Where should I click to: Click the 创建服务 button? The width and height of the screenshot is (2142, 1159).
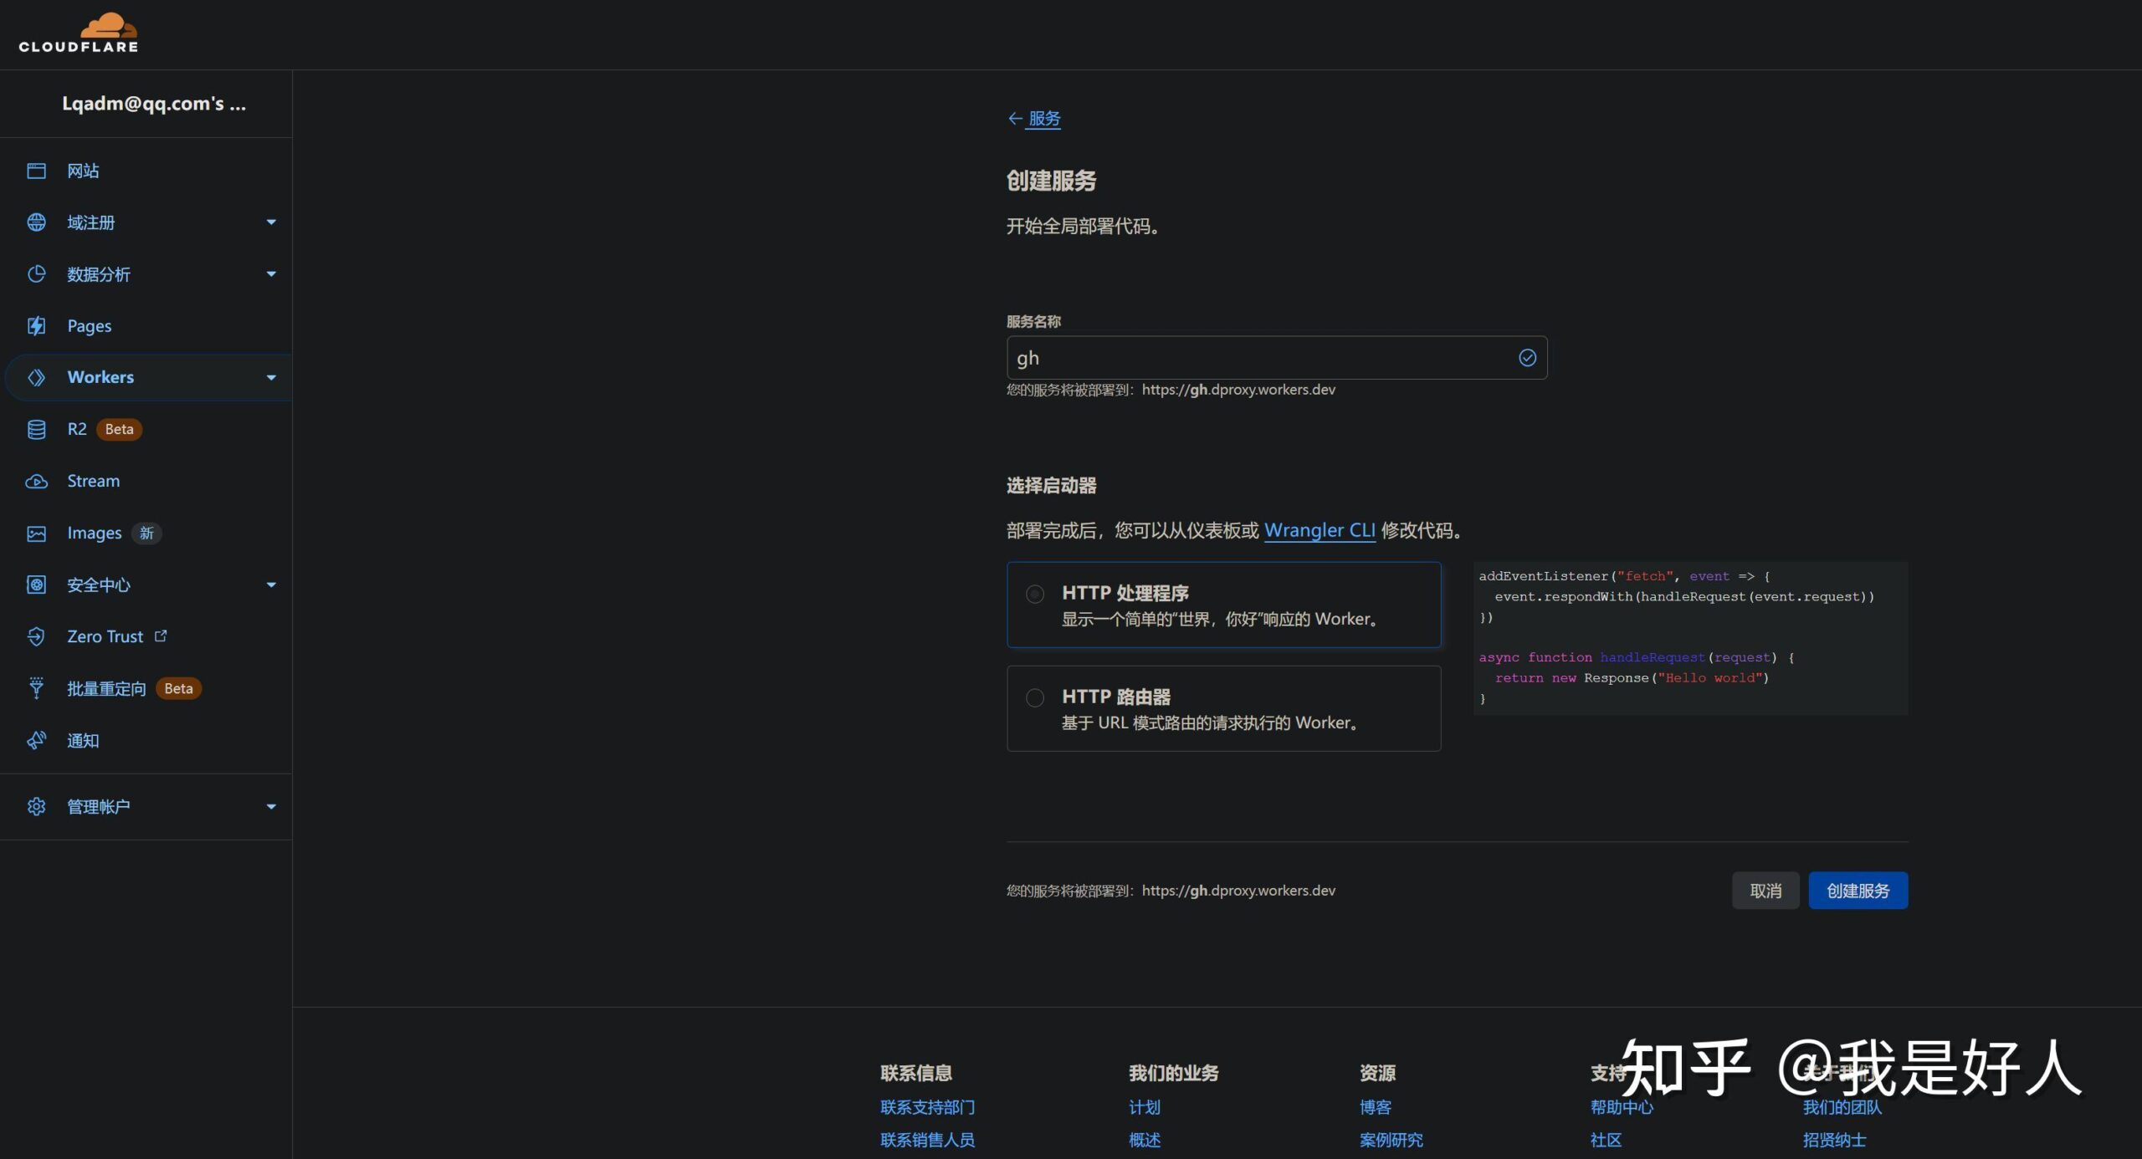[x=1858, y=891]
